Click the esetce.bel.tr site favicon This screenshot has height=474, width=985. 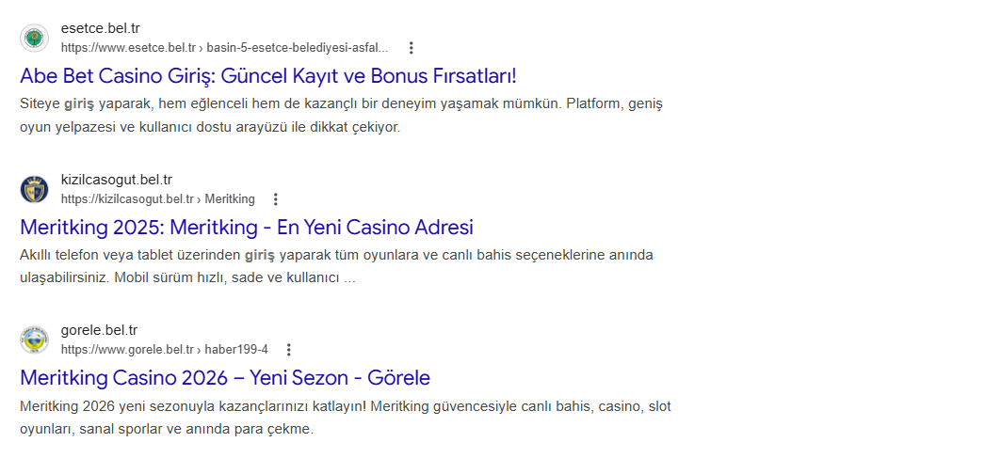[34, 38]
